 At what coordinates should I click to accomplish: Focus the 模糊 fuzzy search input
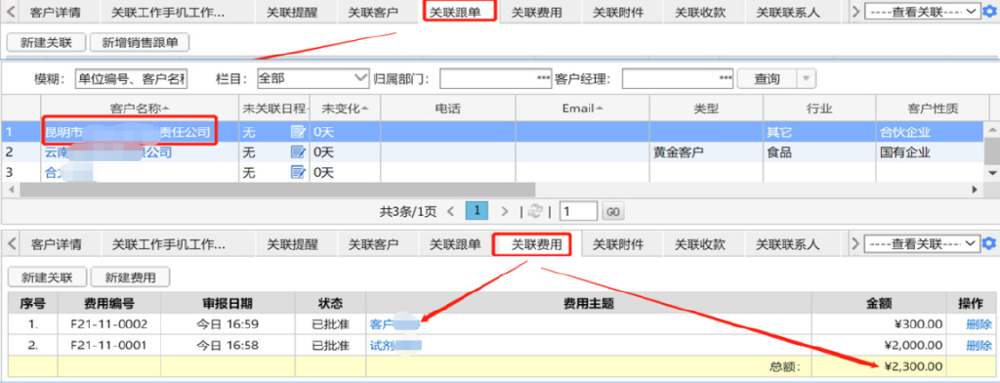[131, 78]
